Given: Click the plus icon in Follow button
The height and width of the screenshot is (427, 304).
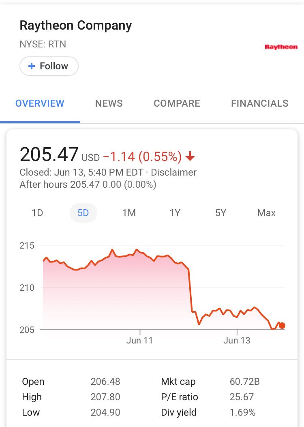Looking at the screenshot, I should point(32,66).
